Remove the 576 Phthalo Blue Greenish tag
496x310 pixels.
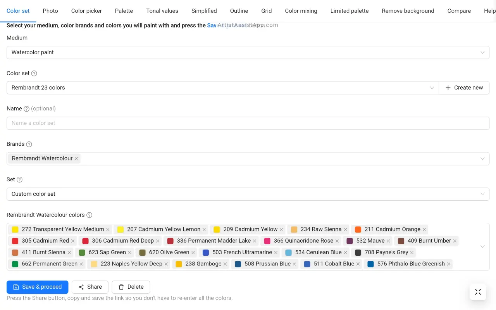[x=449, y=264]
